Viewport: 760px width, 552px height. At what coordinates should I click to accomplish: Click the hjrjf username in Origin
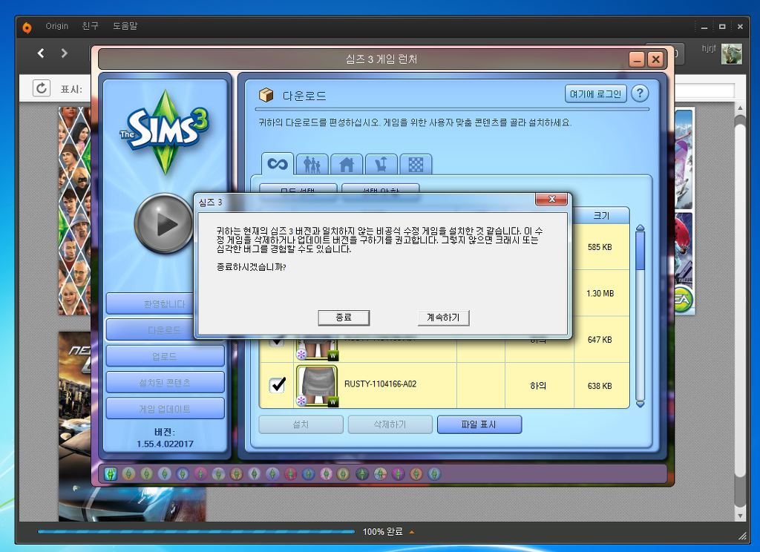(x=709, y=48)
